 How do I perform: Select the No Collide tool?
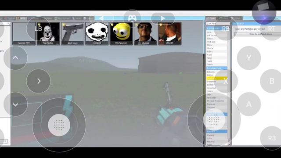tap(217, 97)
